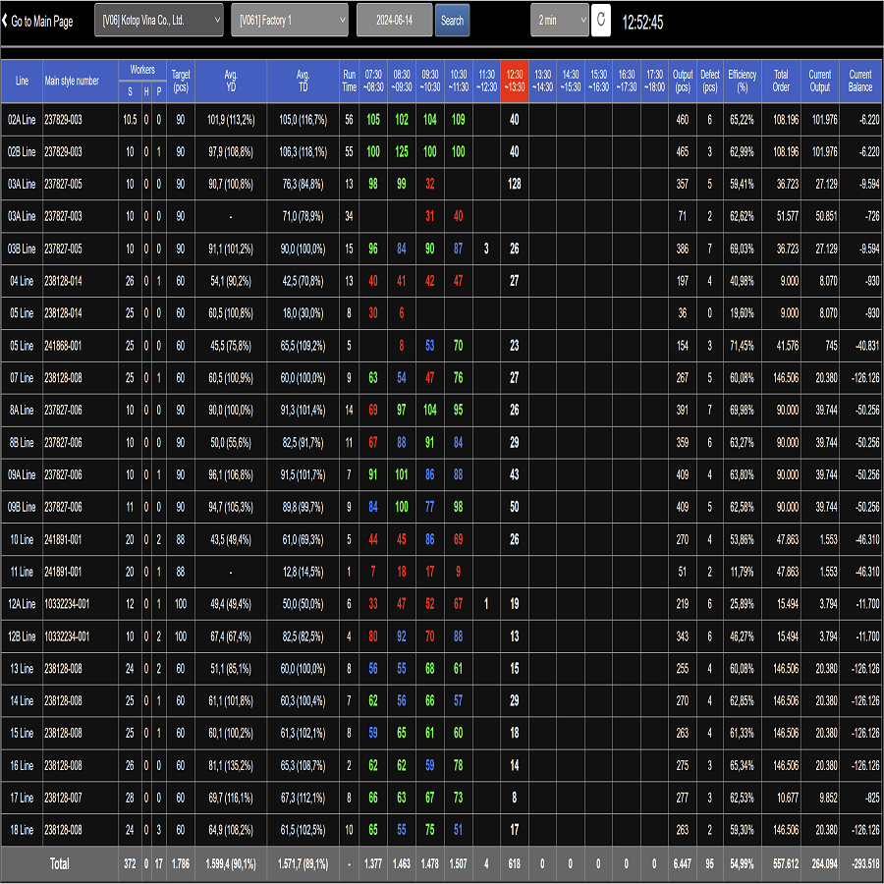
Task: Select the Current Balance column header
Action: (x=860, y=81)
